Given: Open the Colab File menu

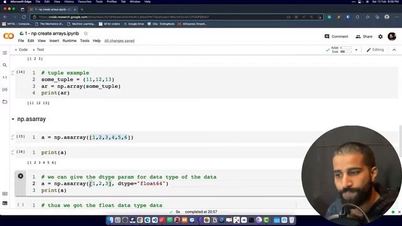Looking at the screenshot, I should tap(21, 41).
